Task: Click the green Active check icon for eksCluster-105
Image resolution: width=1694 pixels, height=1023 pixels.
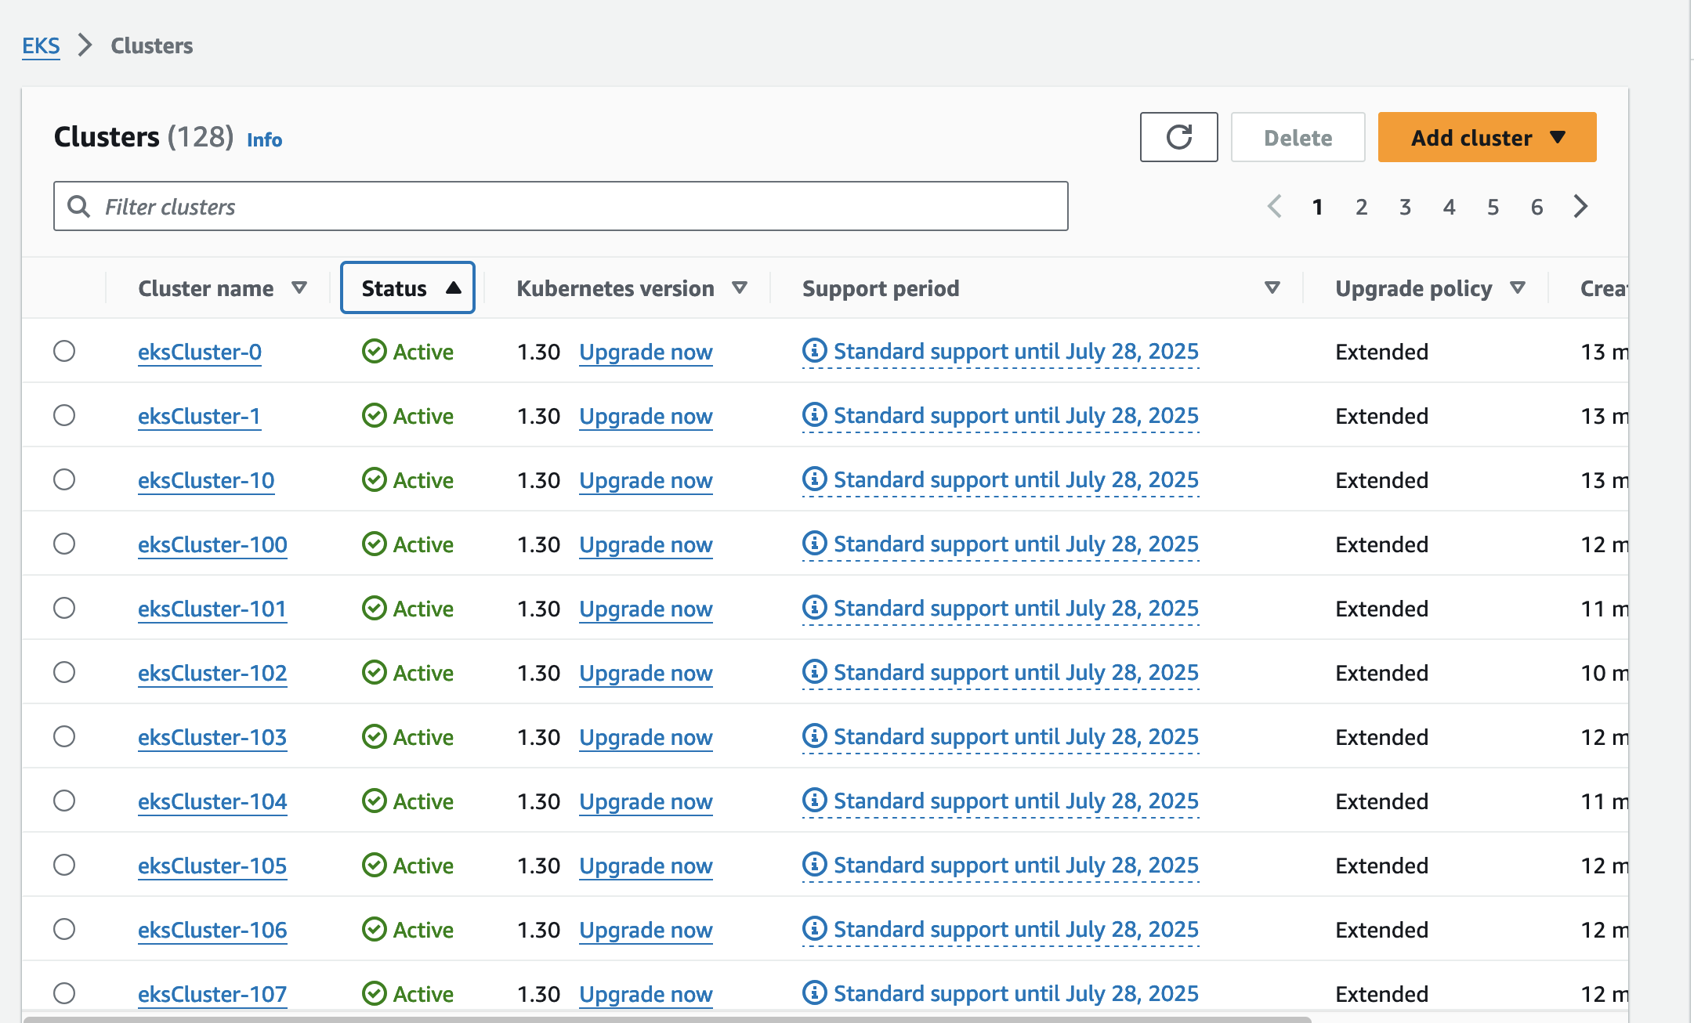Action: coord(374,865)
